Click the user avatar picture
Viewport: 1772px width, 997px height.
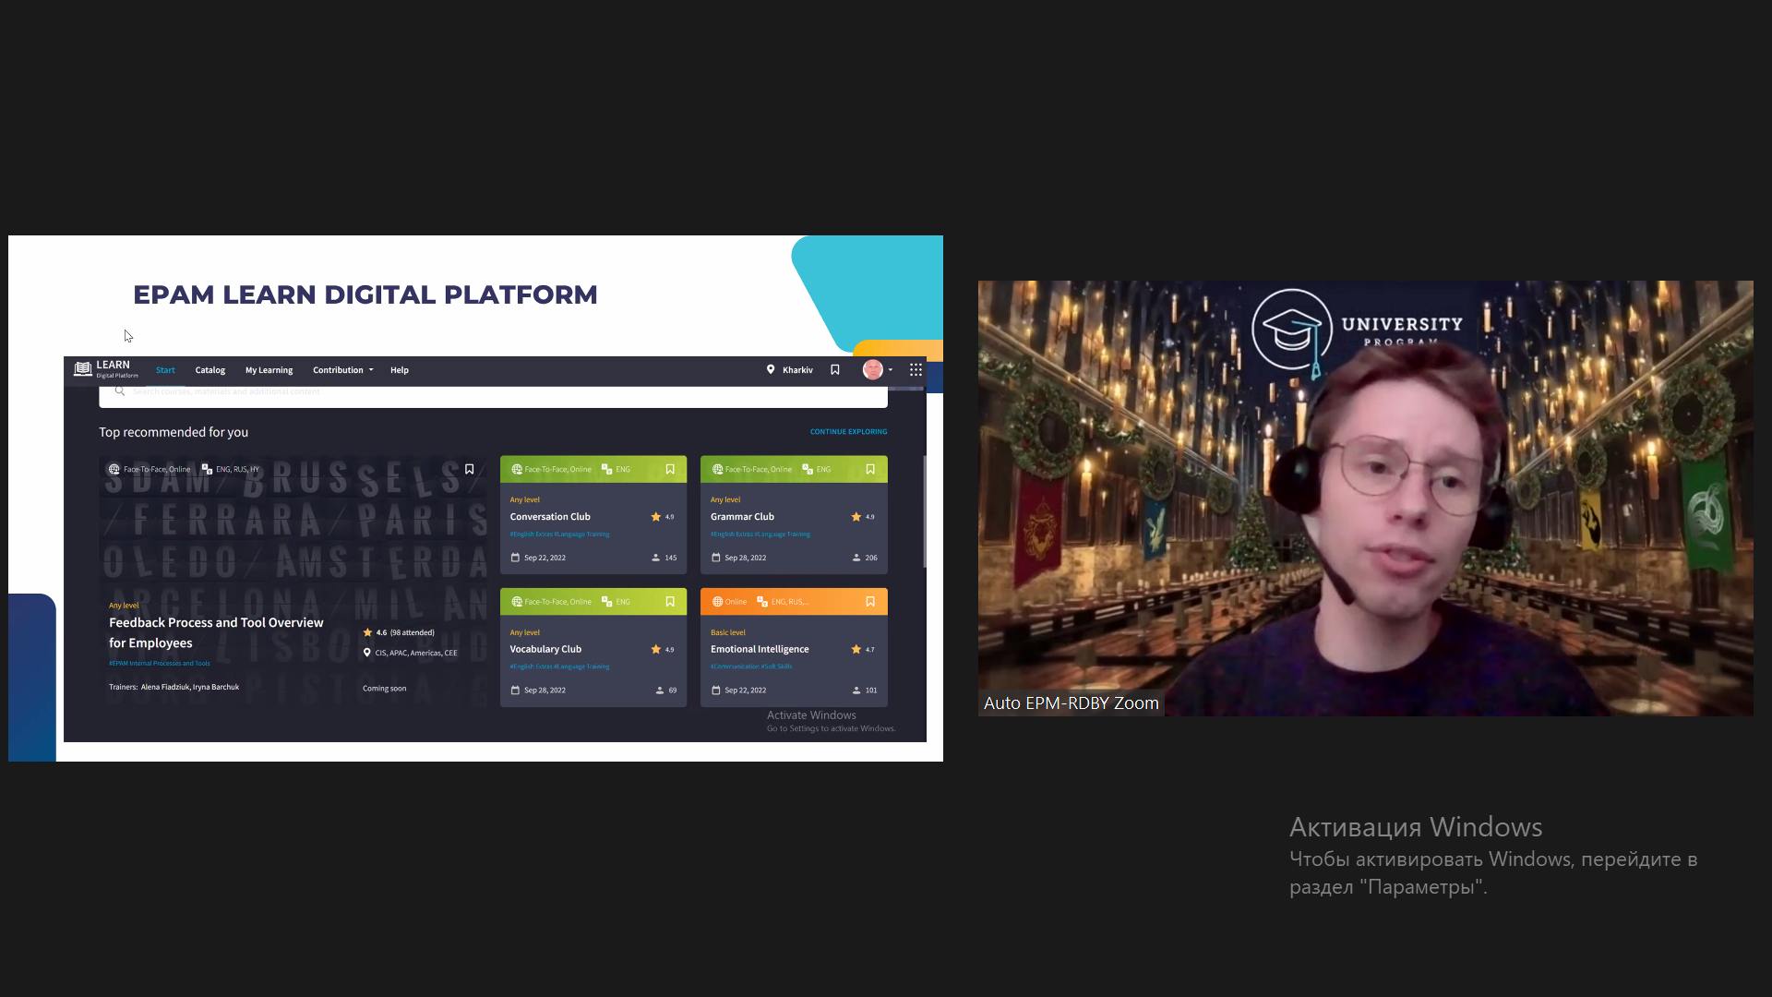click(x=872, y=369)
